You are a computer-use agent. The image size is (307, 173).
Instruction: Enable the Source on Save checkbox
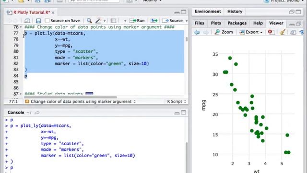click(x=47, y=21)
